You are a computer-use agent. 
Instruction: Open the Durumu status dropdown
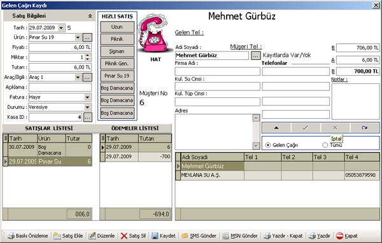click(87, 107)
